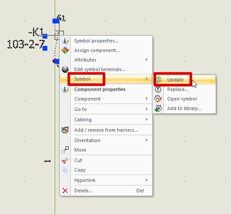Select the blue handle next to -K1 label
Image resolution: width=231 pixels, height=214 pixels.
tap(45, 36)
